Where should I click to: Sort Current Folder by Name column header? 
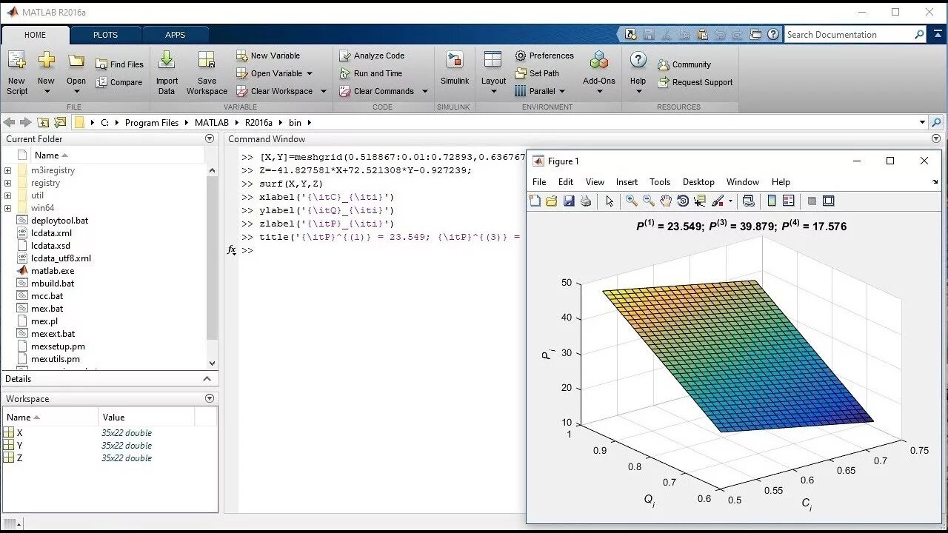(51, 155)
